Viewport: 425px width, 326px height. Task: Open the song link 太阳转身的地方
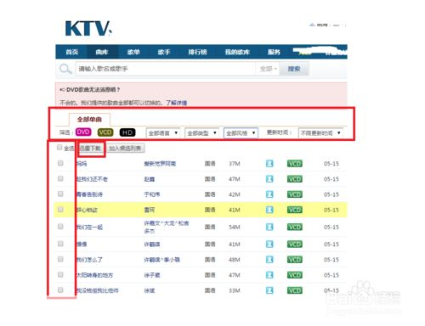tap(94, 275)
